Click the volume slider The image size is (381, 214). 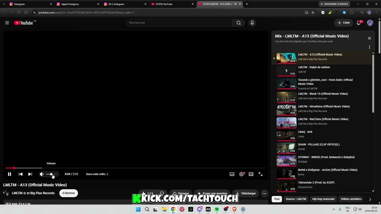click(51, 174)
